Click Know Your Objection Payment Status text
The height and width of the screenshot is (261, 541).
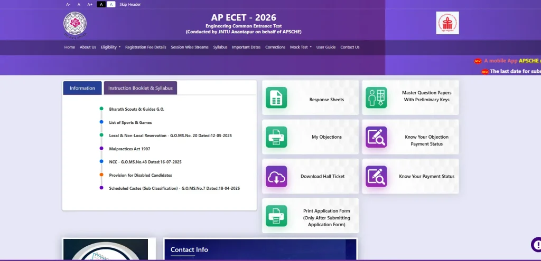(x=426, y=140)
